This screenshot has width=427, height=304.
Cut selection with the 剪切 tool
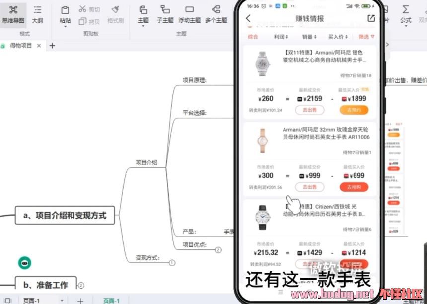[89, 9]
